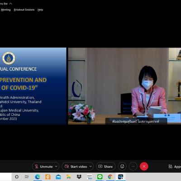Collapse the menu bar chevron at top
The image size is (181, 181).
tap(10, 4)
